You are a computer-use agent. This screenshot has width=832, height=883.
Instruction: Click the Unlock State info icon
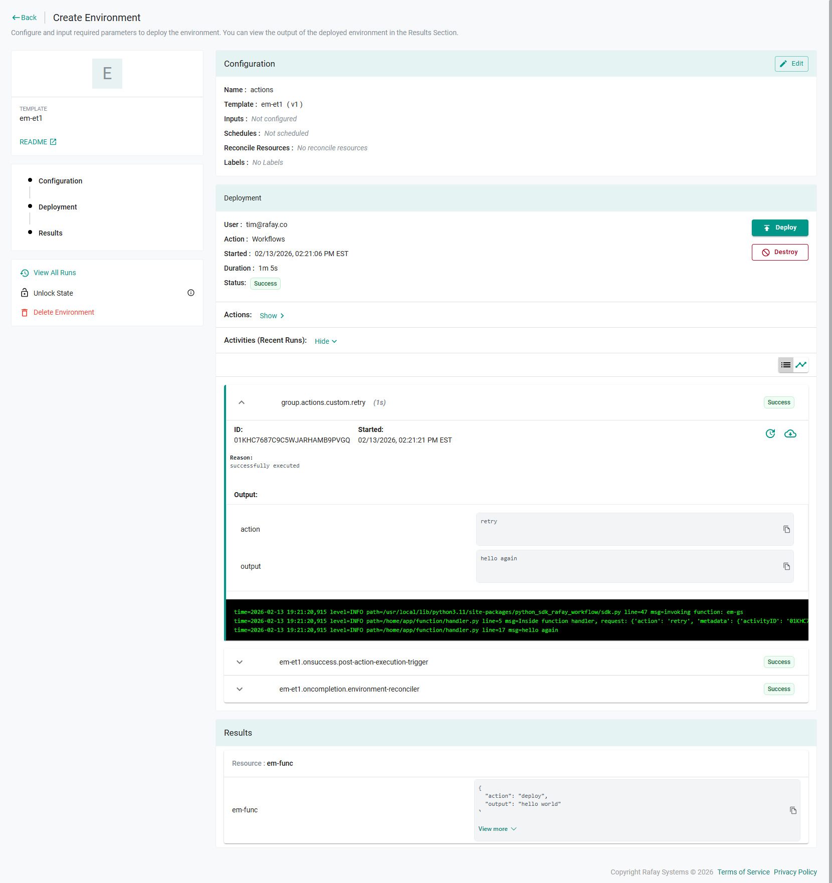pyautogui.click(x=191, y=293)
